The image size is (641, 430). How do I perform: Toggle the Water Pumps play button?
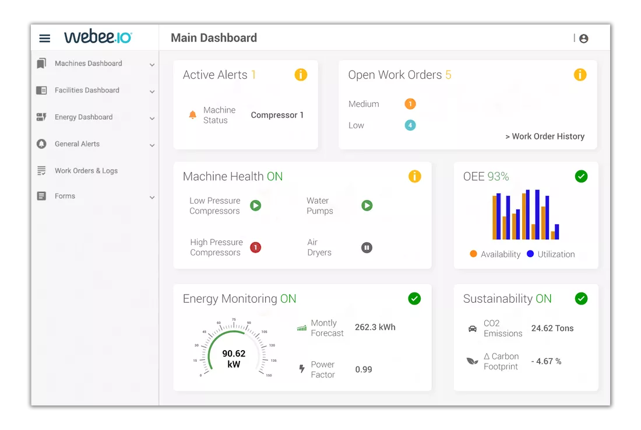pos(367,205)
